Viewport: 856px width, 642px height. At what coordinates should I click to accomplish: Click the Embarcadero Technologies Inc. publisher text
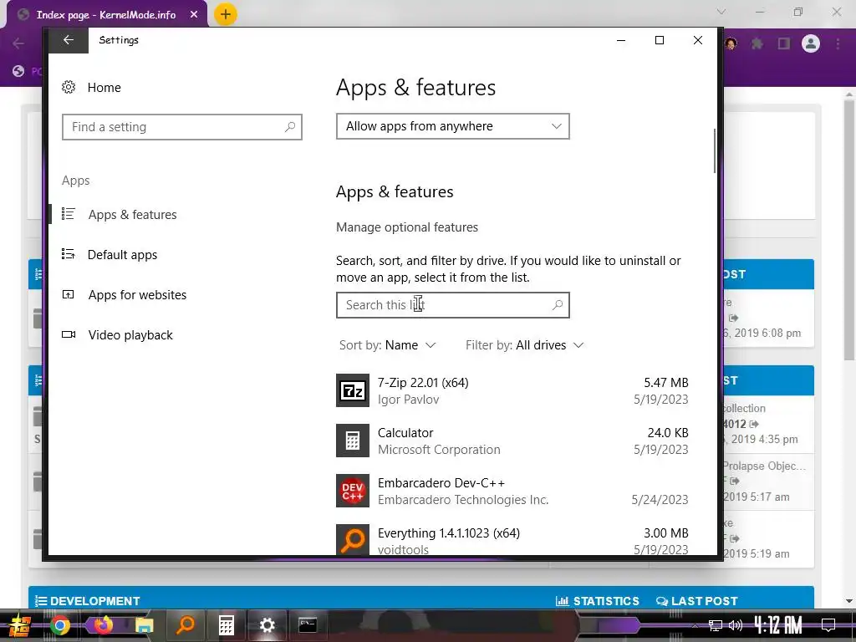click(463, 500)
